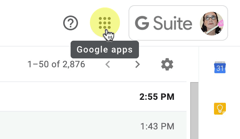Click blank toolbar area left of message count
This screenshot has height=139, width=240.
13,64
